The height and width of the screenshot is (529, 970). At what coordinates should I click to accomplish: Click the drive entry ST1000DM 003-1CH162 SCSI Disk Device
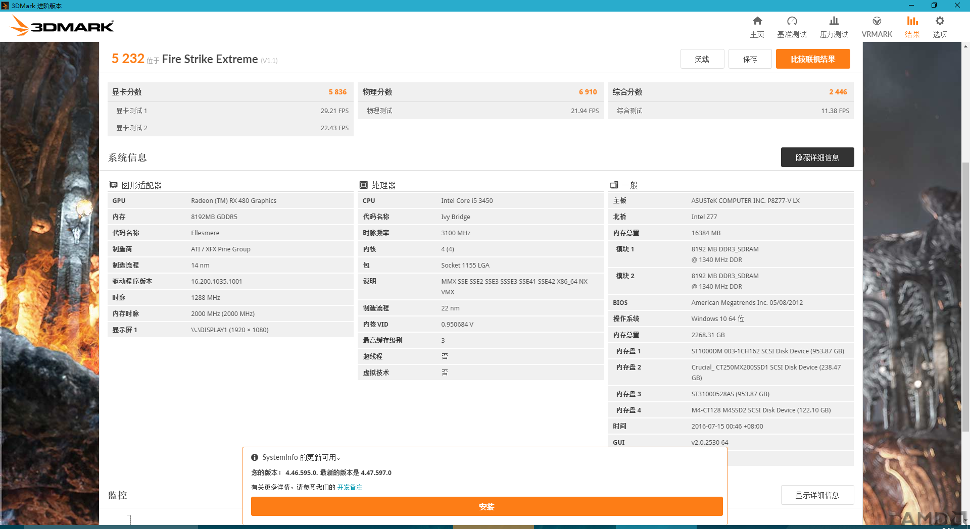point(768,351)
